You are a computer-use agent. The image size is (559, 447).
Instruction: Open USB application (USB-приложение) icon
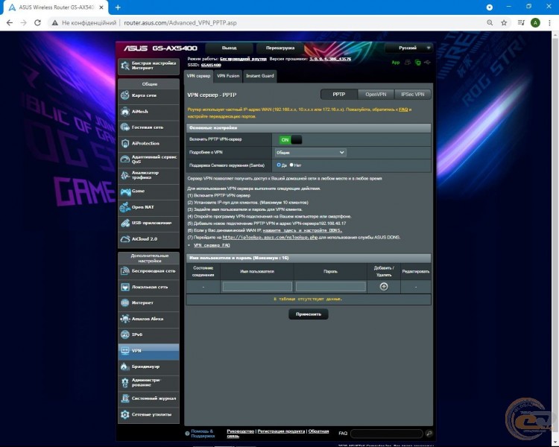tap(124, 223)
